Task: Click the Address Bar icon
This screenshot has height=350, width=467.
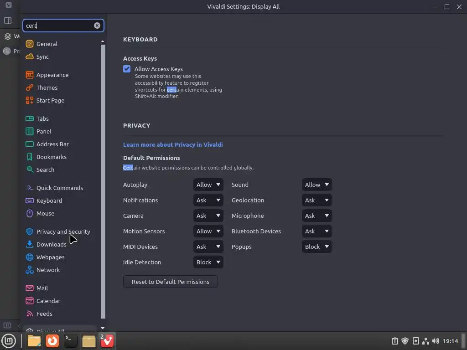Action: tap(30, 144)
